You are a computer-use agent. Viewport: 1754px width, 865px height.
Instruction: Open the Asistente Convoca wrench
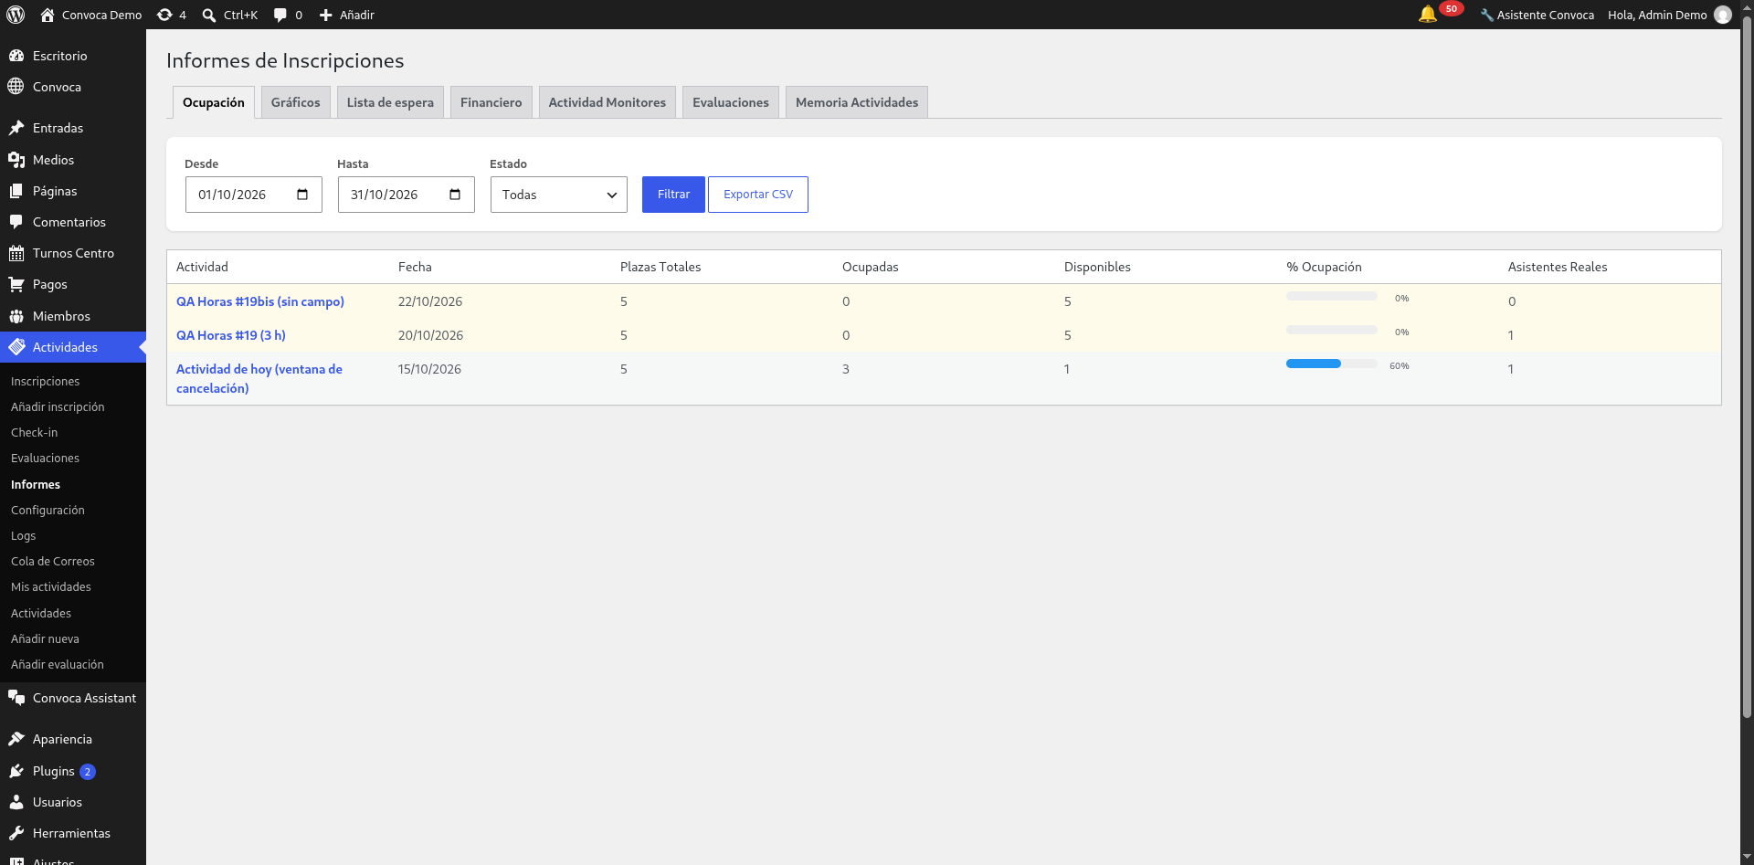[x=1486, y=15]
